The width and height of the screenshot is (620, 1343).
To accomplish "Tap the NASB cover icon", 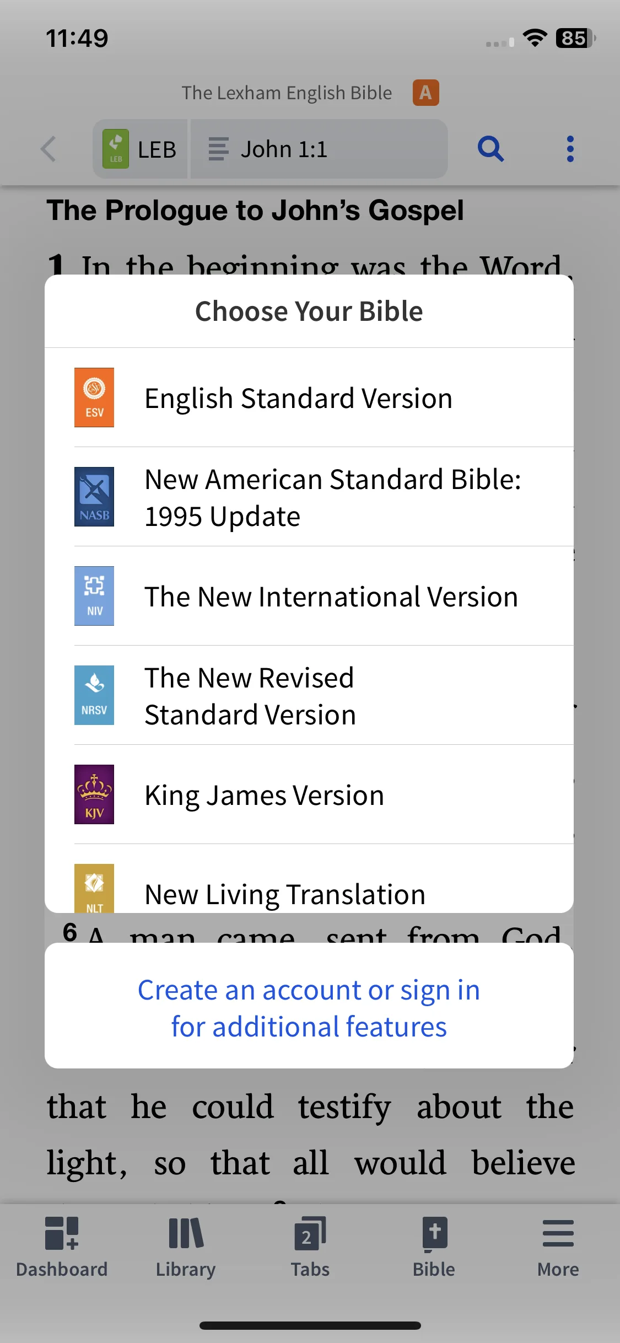I will (94, 497).
